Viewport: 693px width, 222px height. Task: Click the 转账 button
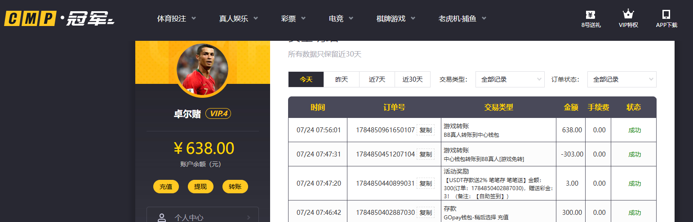[x=235, y=187]
